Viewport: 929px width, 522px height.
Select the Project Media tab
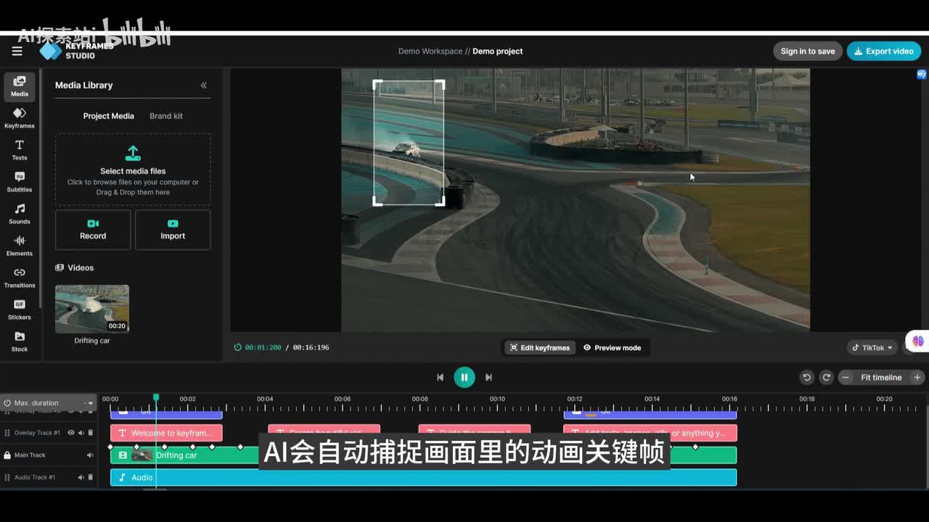(108, 116)
